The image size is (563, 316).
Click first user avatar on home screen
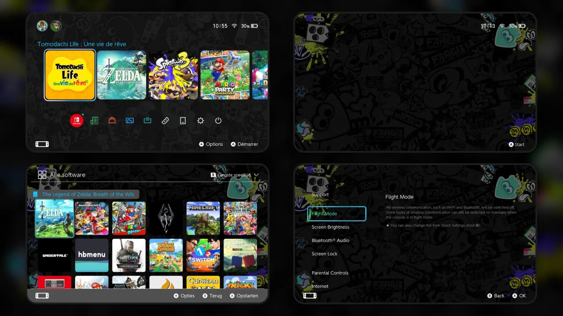(42, 26)
